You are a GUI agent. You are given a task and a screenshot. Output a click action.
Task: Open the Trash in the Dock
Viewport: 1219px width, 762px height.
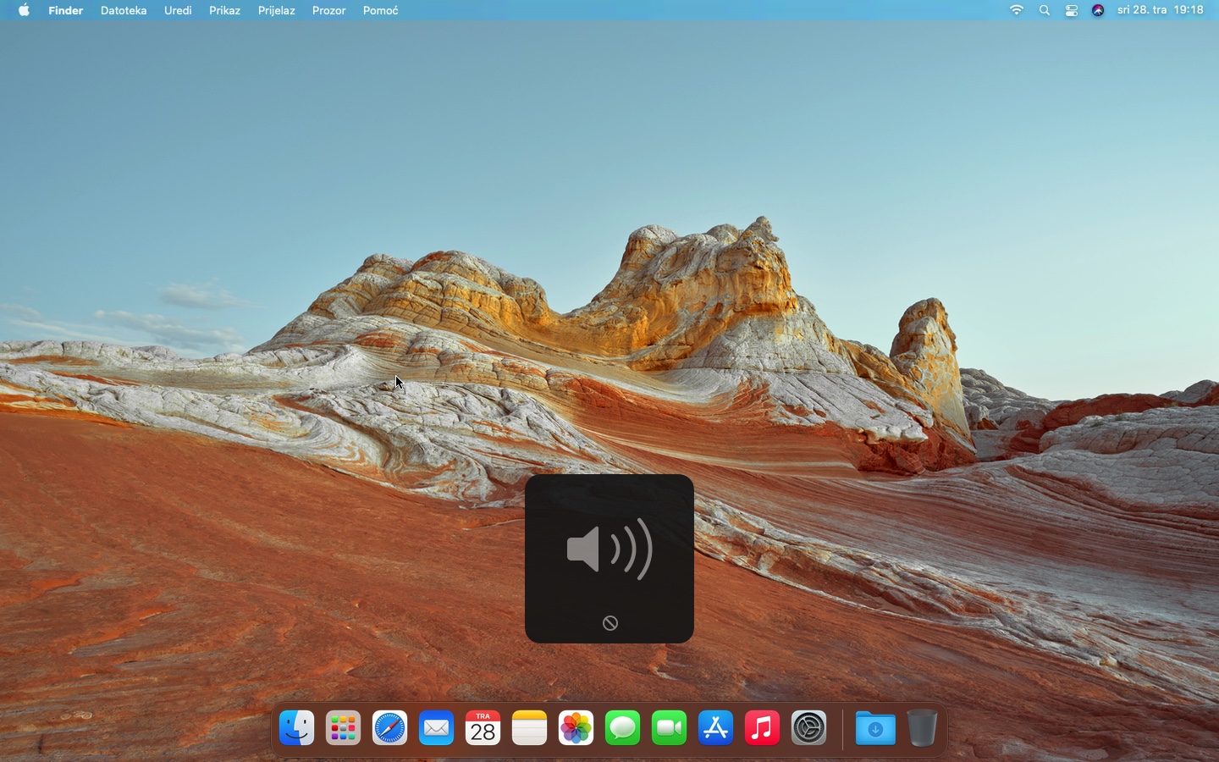922,728
